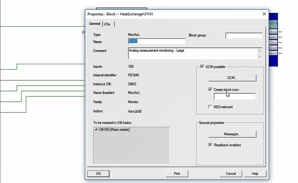Click the AdvLib90 author value
Screen dimensions: 298x183
click(x=134, y=111)
